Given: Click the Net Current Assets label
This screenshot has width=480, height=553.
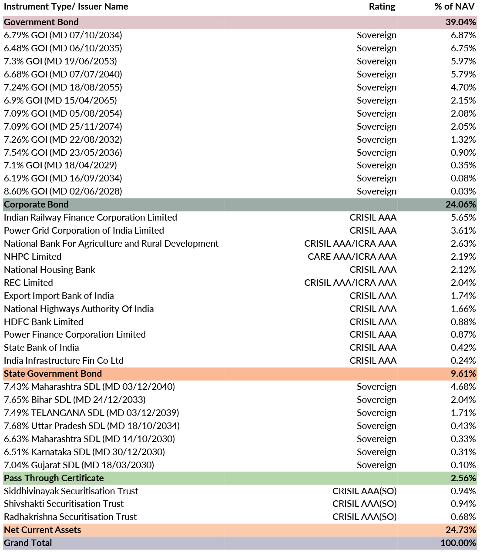Looking at the screenshot, I should 42,530.
